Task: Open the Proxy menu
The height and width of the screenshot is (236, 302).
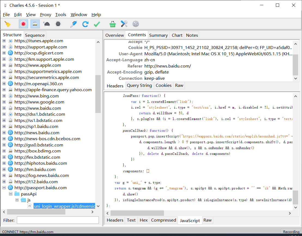Action: [45, 15]
